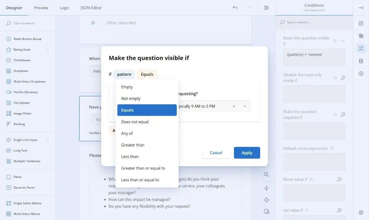Click the Validation icon in right sidebar

coord(361,36)
